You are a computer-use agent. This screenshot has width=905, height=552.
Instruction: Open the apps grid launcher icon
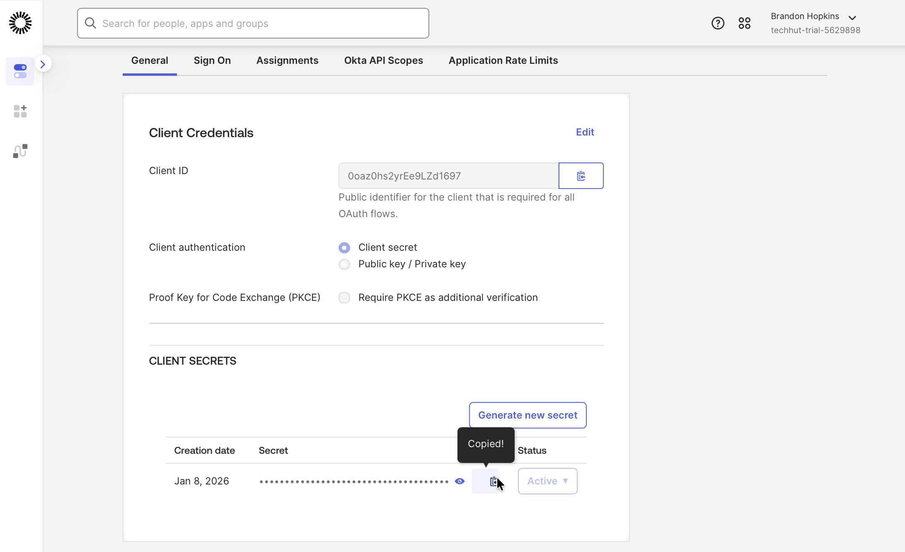(x=744, y=23)
